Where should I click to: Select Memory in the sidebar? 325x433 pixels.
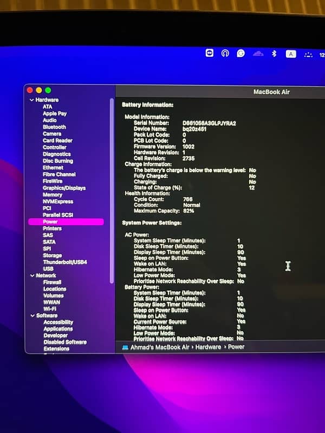point(53,195)
